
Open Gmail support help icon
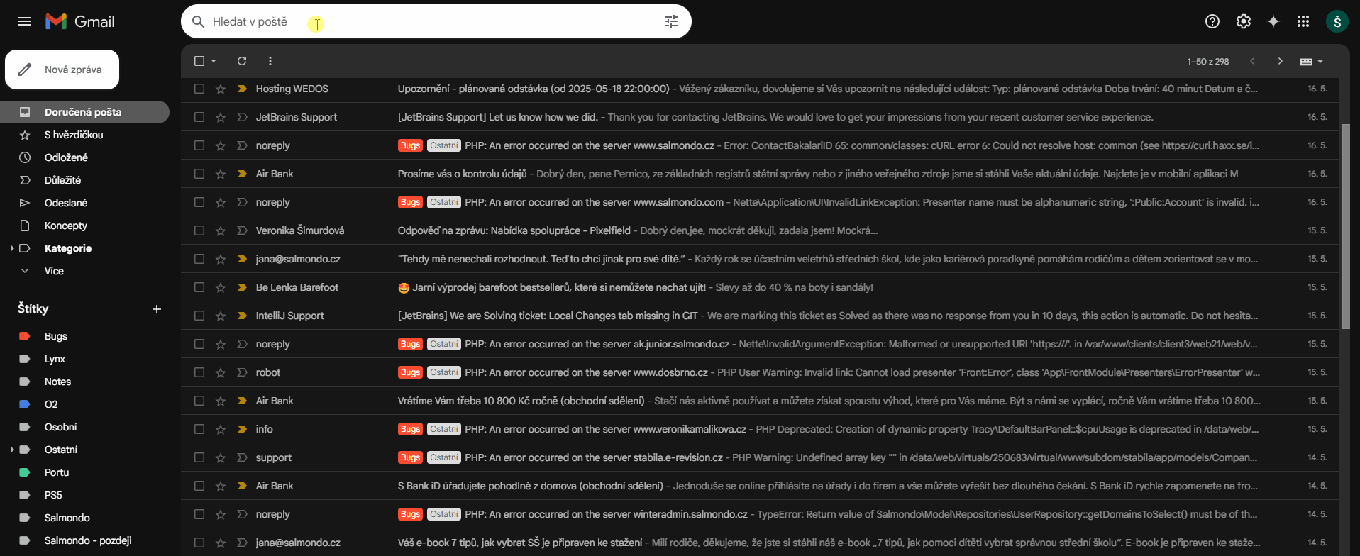point(1212,21)
